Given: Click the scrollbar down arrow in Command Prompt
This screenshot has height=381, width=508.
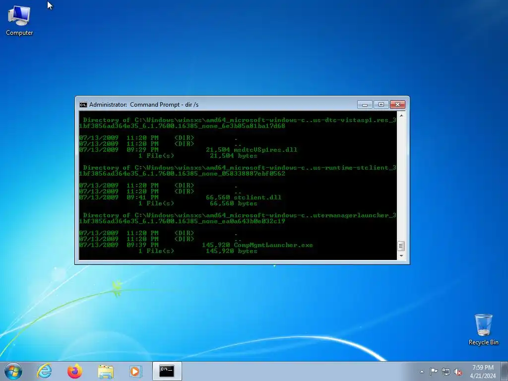Looking at the screenshot, I should pyautogui.click(x=401, y=255).
